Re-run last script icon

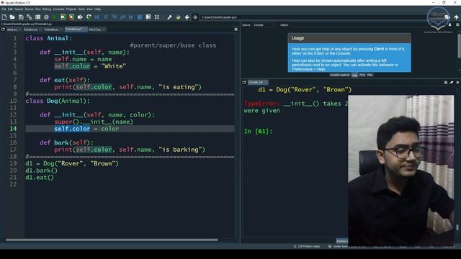[x=89, y=17]
